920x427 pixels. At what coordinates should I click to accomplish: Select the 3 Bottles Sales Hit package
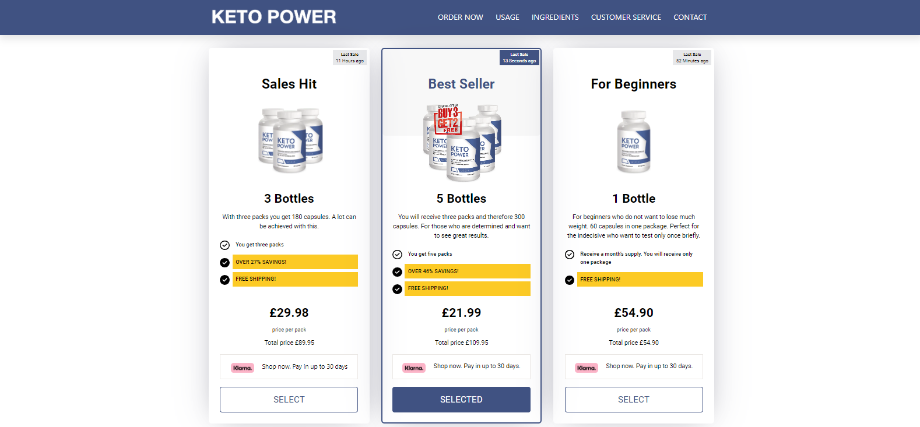[x=289, y=400]
